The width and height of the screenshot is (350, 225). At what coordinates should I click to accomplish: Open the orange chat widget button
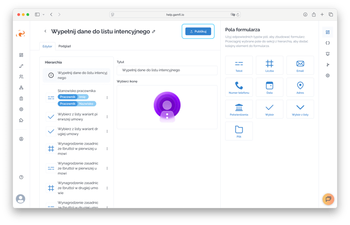328,199
